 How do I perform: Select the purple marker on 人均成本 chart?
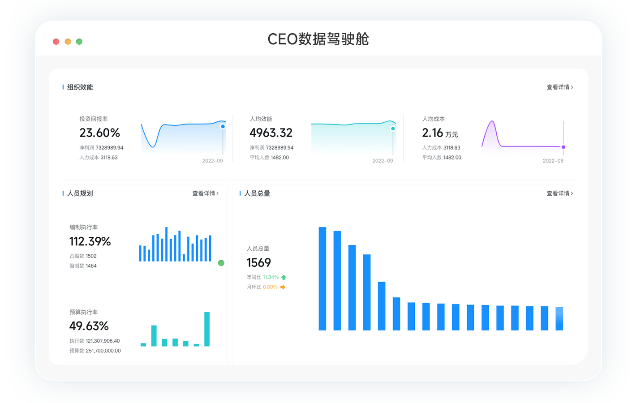tap(563, 147)
